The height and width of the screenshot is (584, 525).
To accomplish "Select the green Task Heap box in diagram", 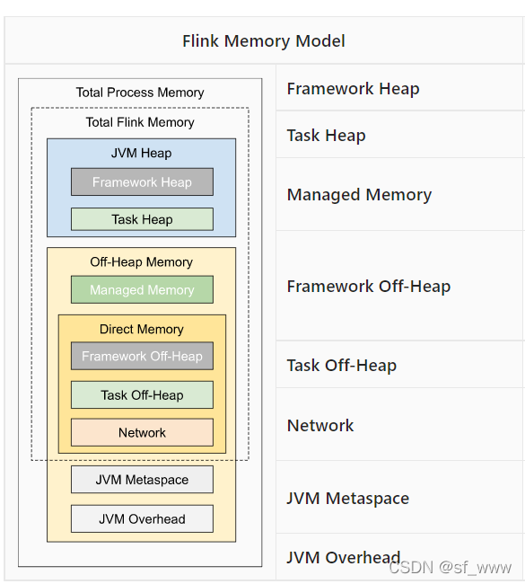I will (142, 219).
